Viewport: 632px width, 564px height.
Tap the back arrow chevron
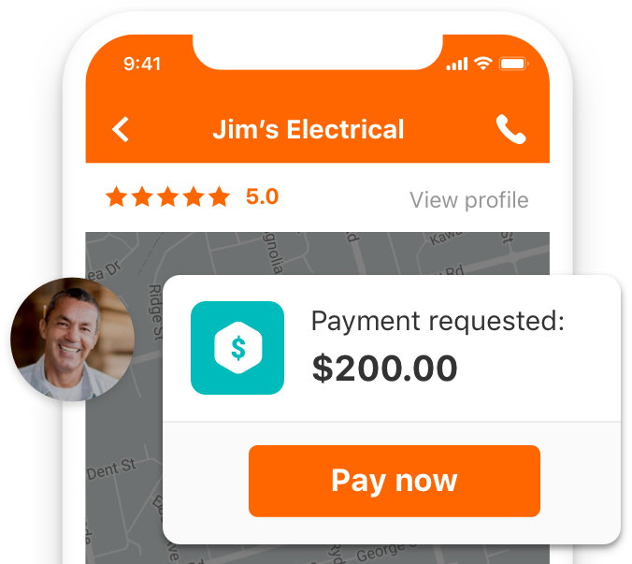coord(120,129)
